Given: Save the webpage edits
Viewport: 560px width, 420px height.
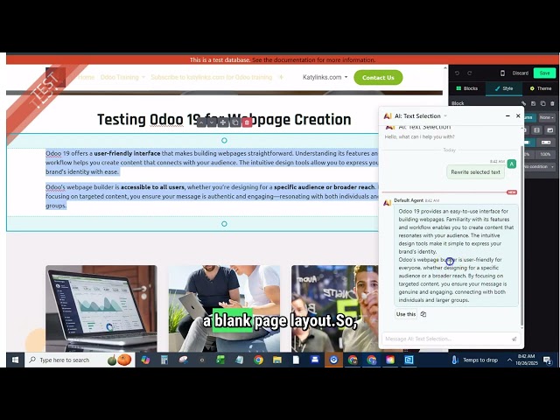Looking at the screenshot, I should pos(544,73).
